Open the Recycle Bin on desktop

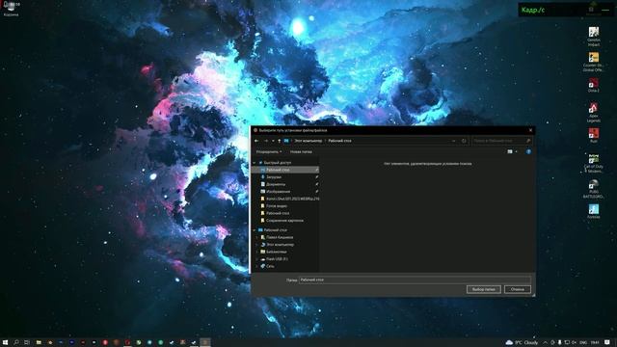[11, 9]
